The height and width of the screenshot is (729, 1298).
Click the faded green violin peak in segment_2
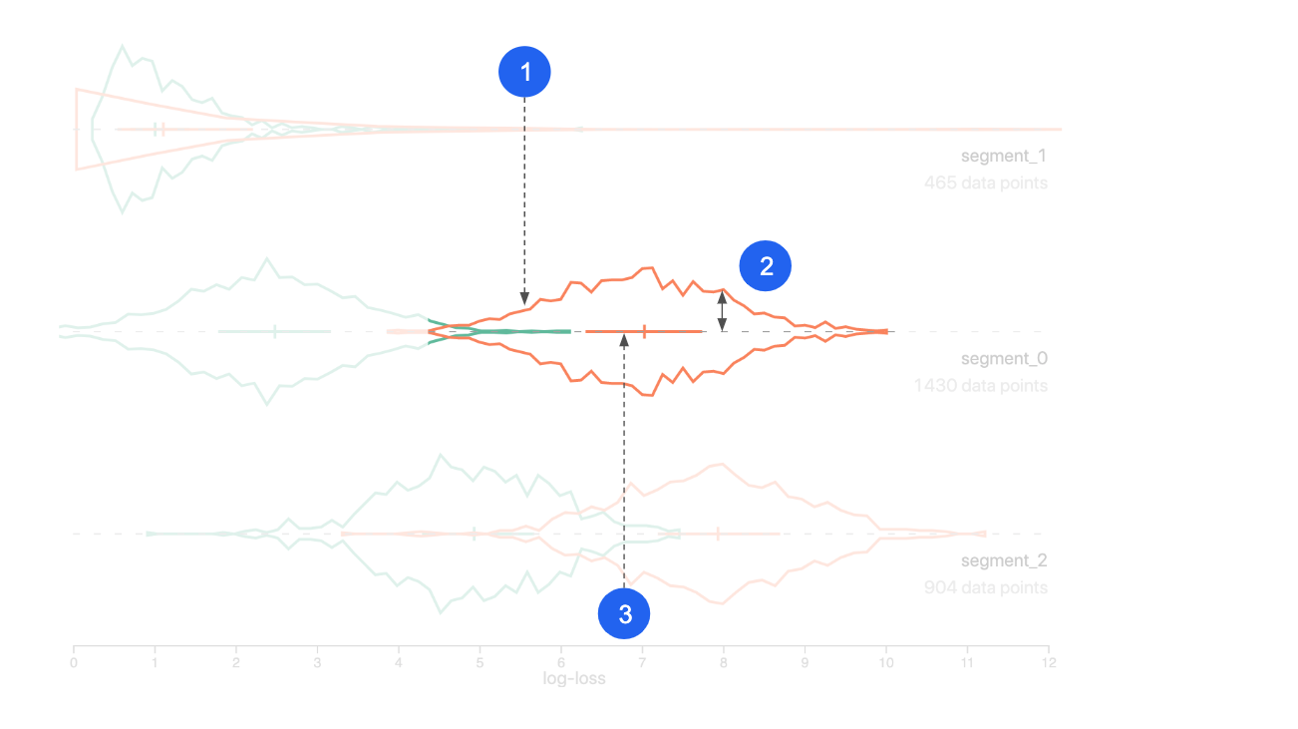pos(439,458)
